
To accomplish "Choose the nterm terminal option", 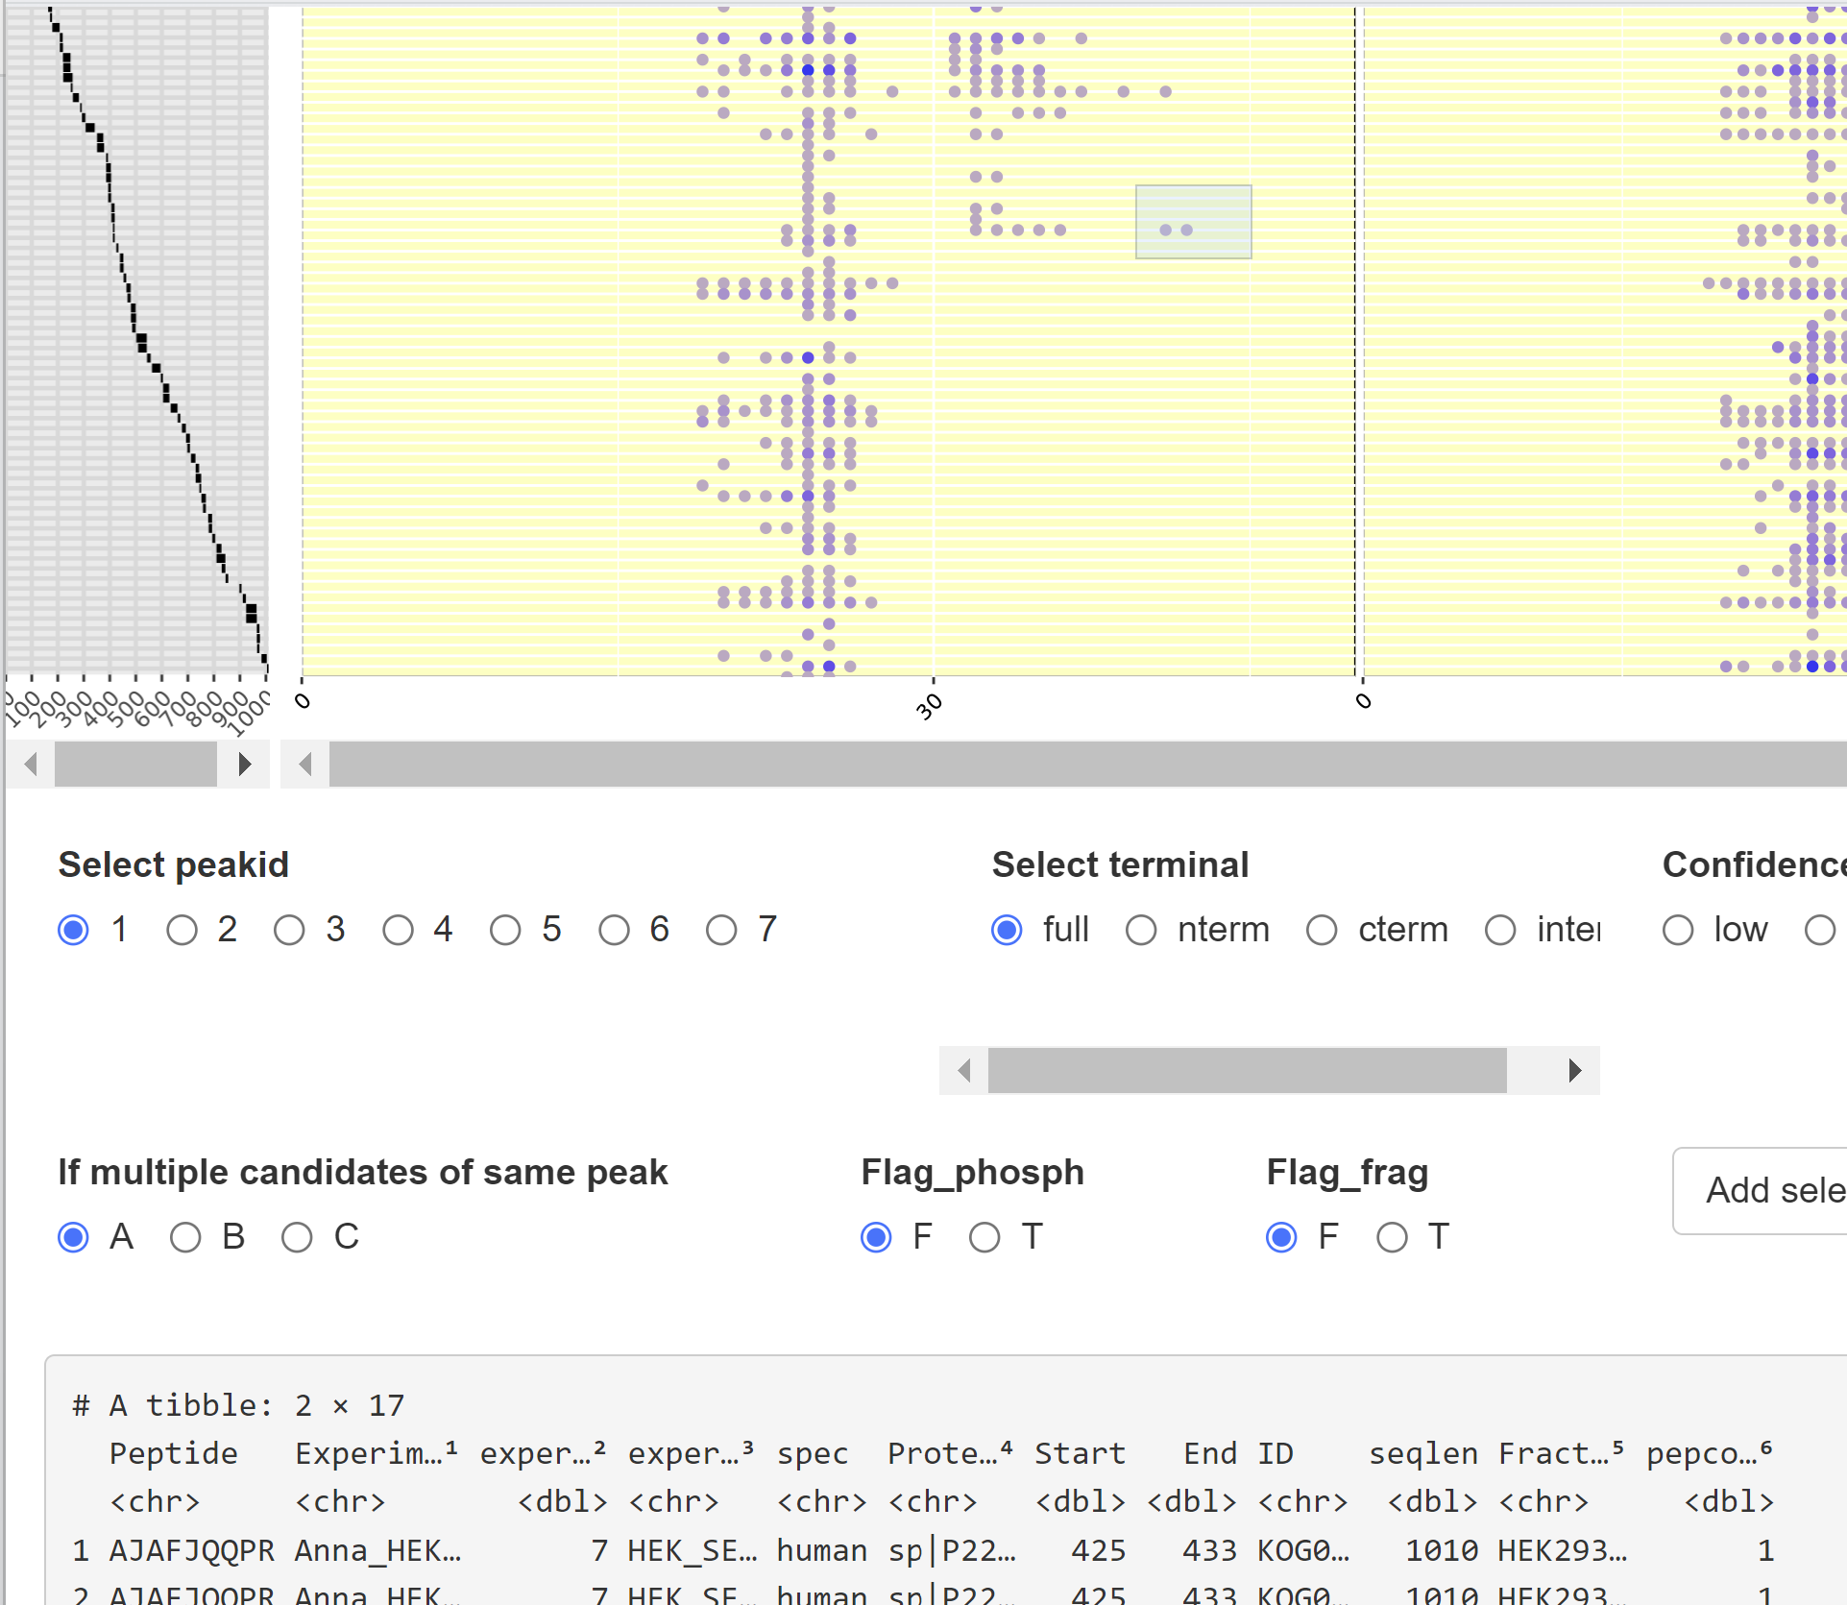I will point(1141,930).
